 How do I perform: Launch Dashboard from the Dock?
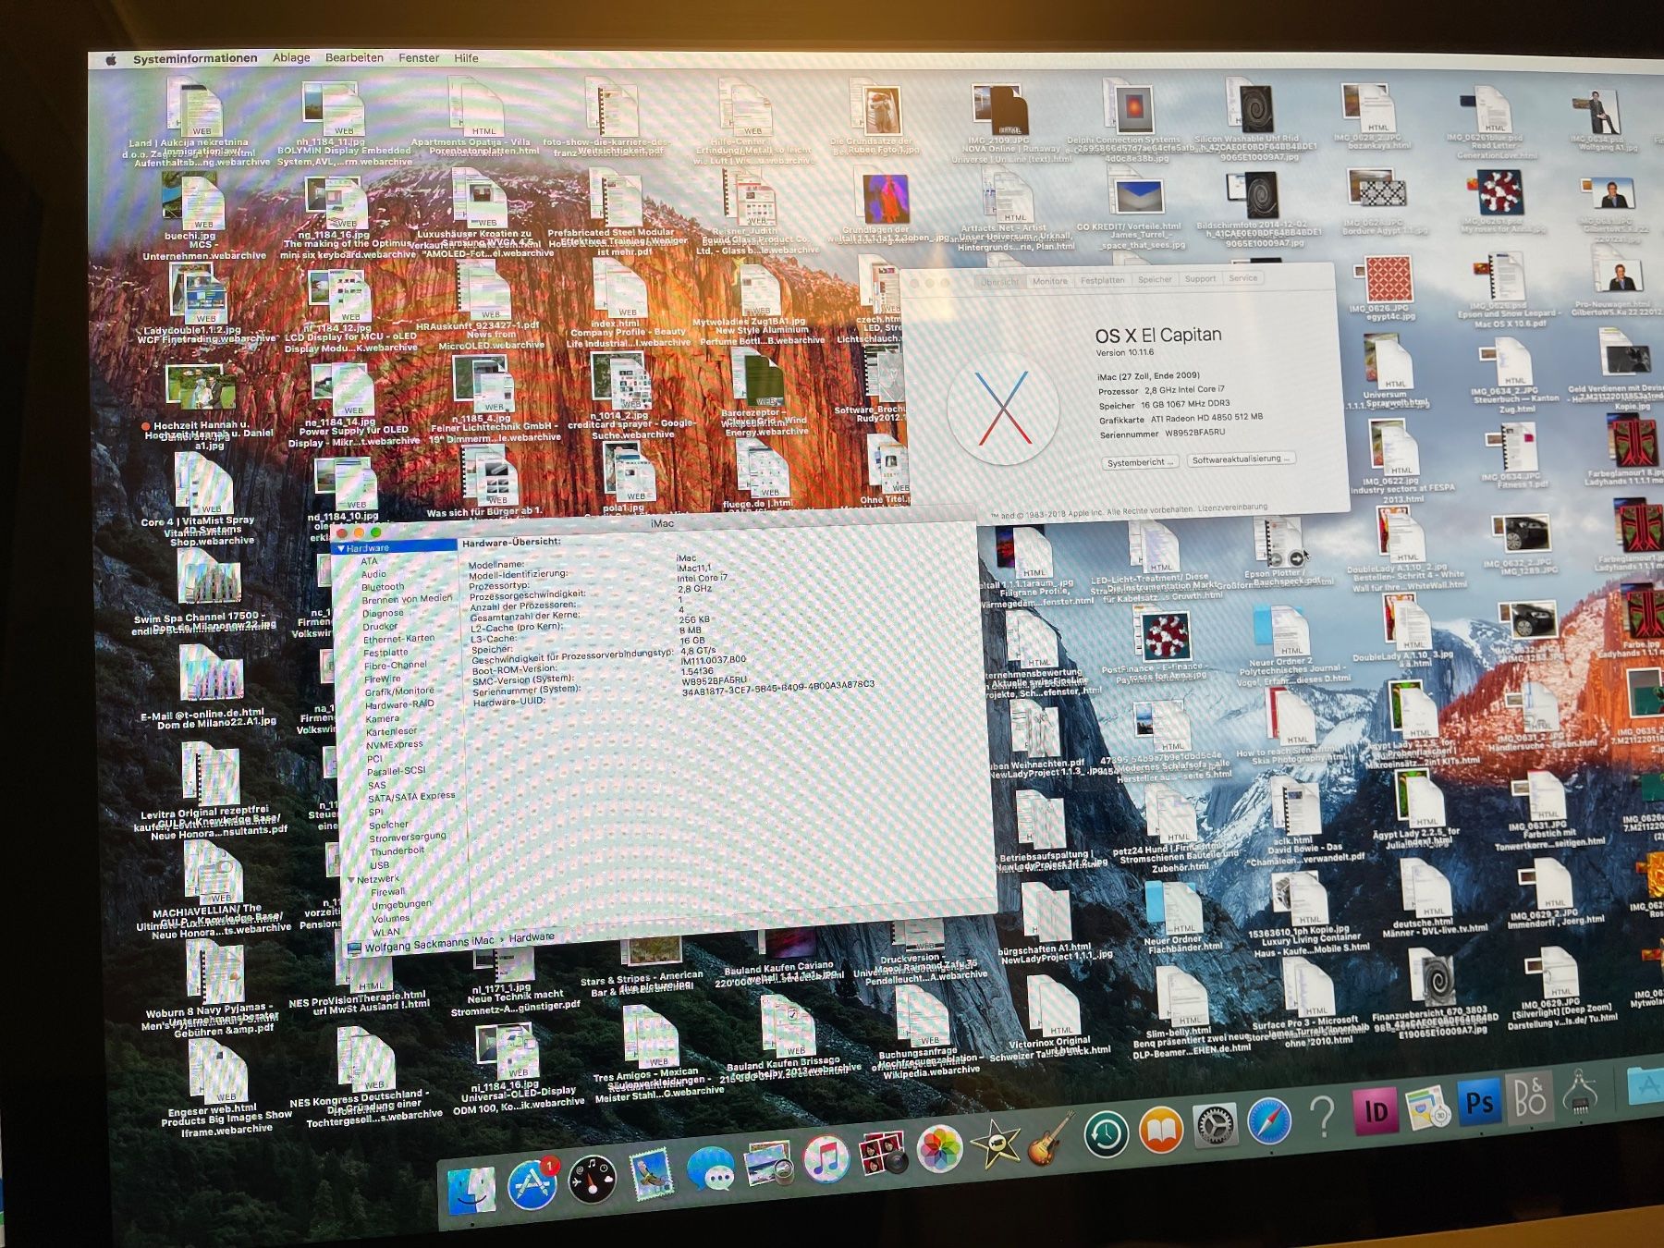point(592,1179)
